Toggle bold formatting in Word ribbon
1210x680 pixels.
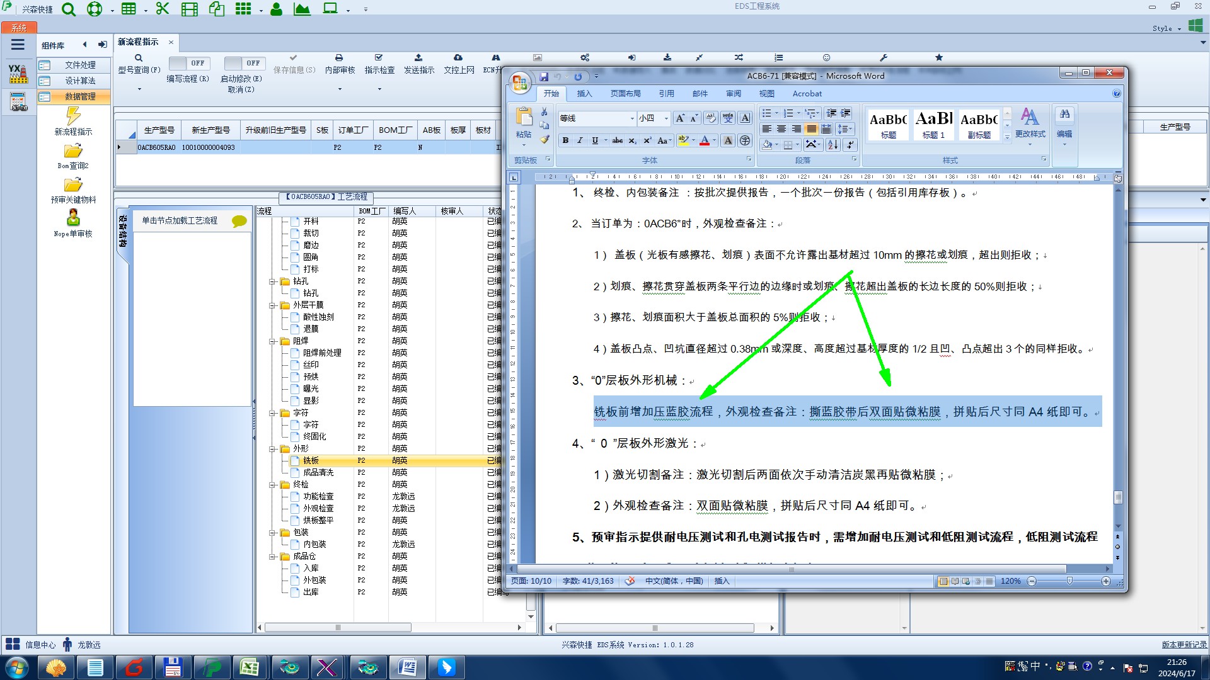[x=565, y=140]
